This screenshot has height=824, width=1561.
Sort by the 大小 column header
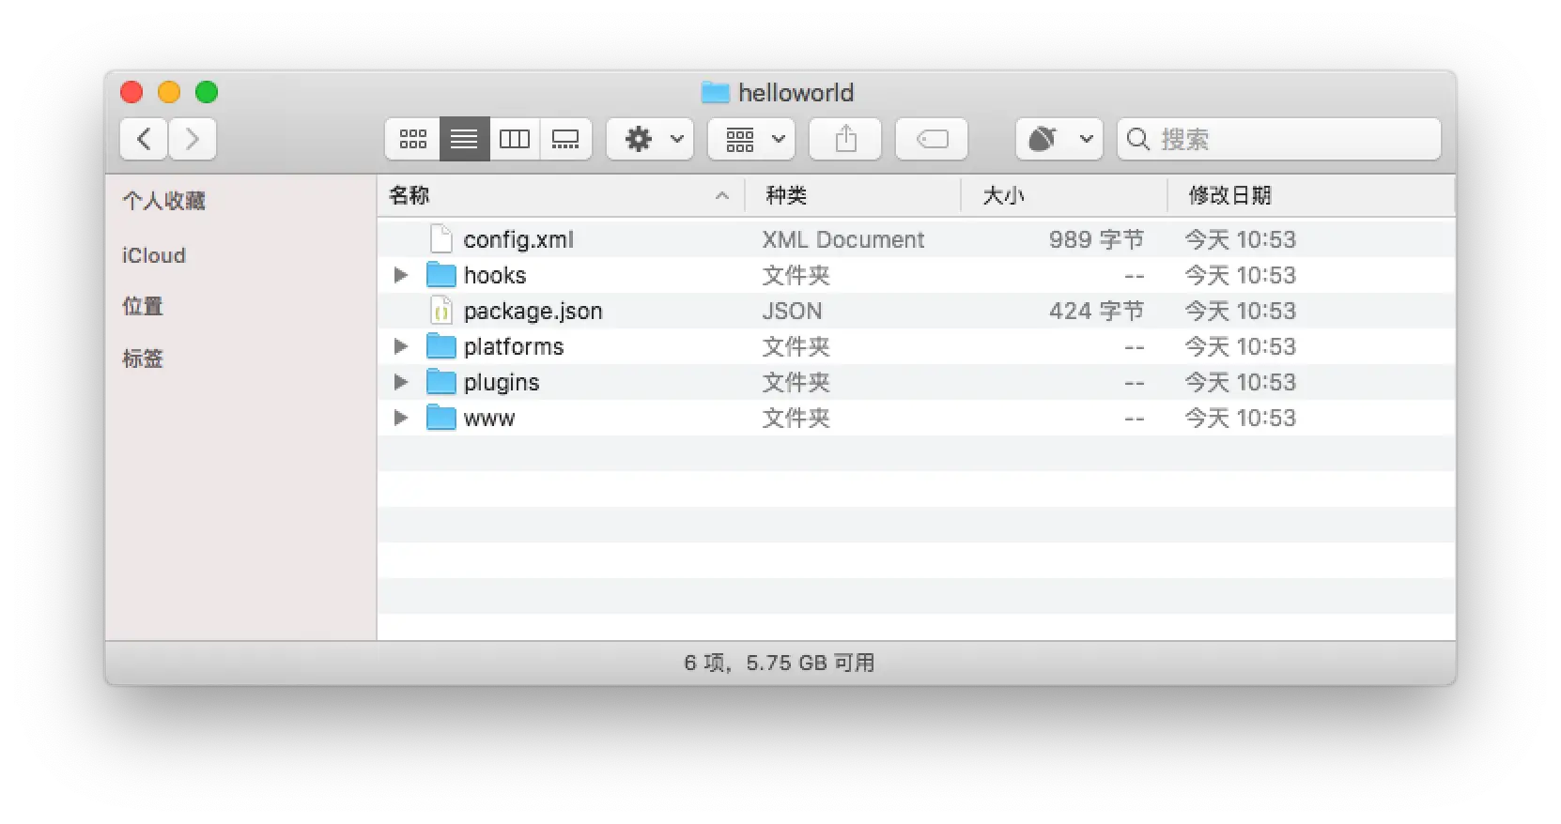point(1064,195)
